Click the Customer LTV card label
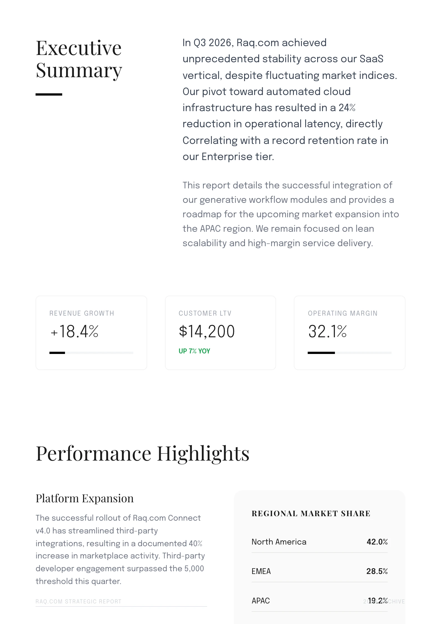441x624 pixels. [205, 313]
